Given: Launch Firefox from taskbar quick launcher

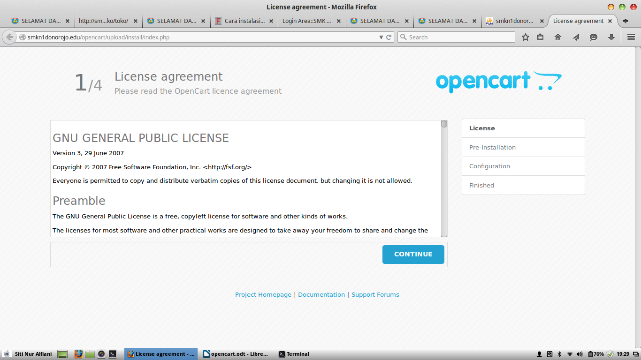Looking at the screenshot, I should tap(78, 354).
